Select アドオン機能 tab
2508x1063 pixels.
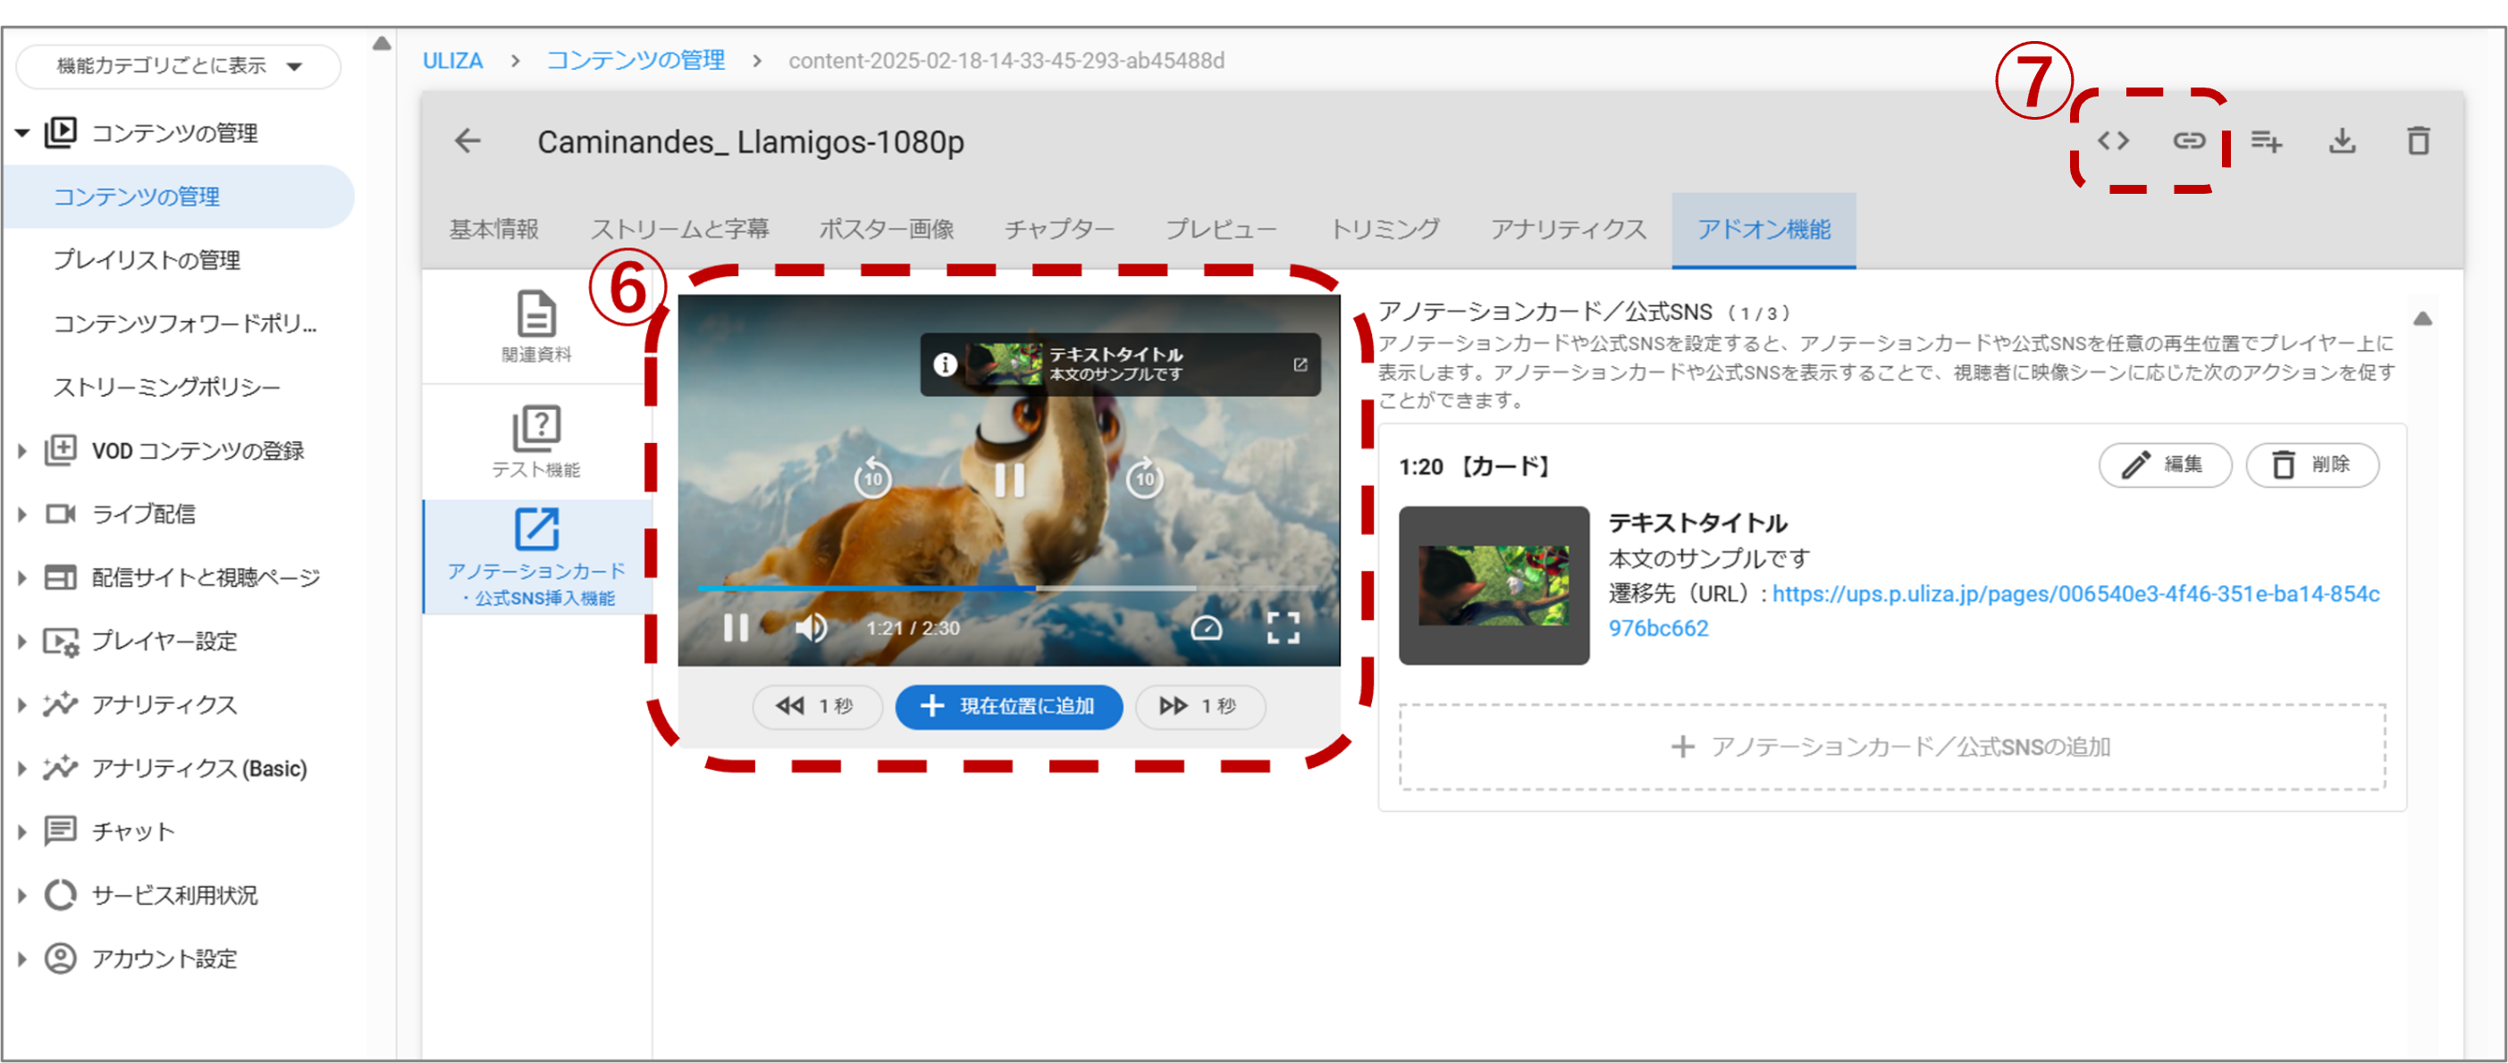point(1763,230)
